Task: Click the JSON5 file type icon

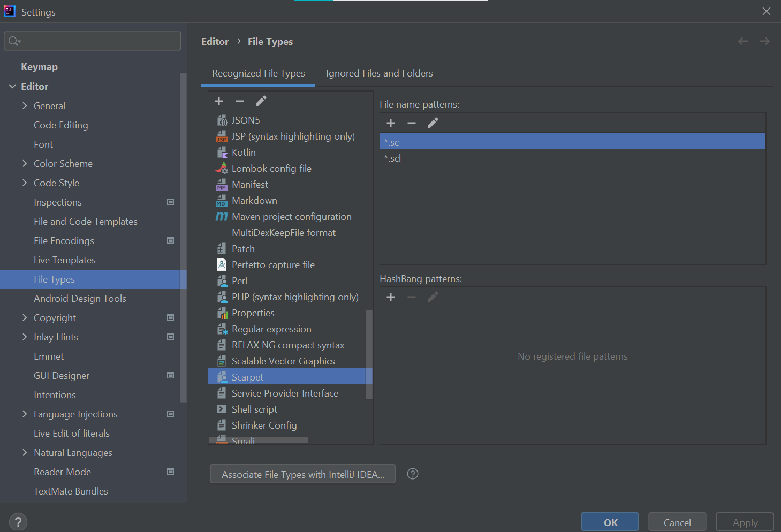Action: click(222, 120)
